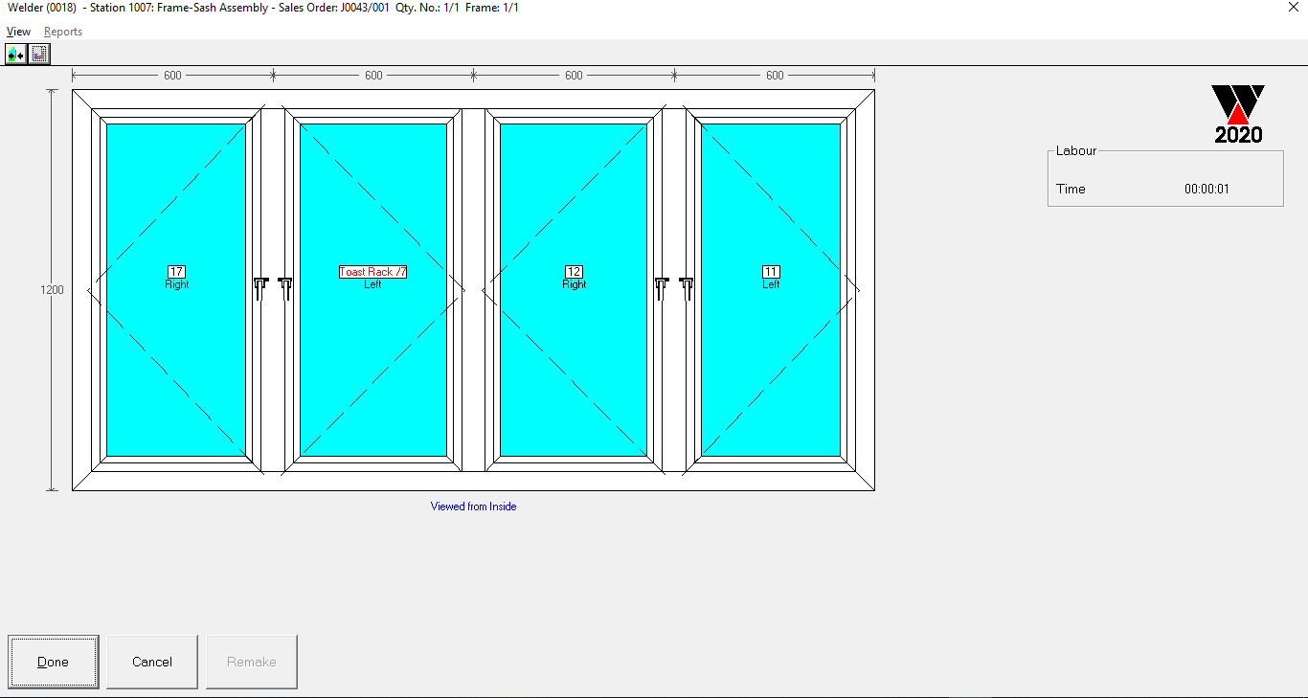Click the handle icon on Toast Rack sash
The height and width of the screenshot is (698, 1308).
pyautogui.click(x=285, y=288)
